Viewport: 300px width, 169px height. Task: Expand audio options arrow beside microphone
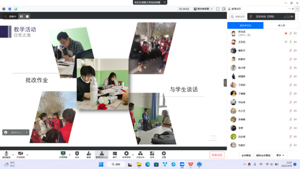pos(13,154)
